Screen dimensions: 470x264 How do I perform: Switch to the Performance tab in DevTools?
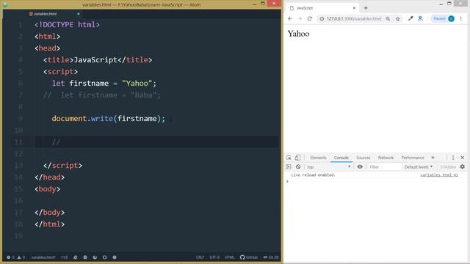tap(413, 158)
